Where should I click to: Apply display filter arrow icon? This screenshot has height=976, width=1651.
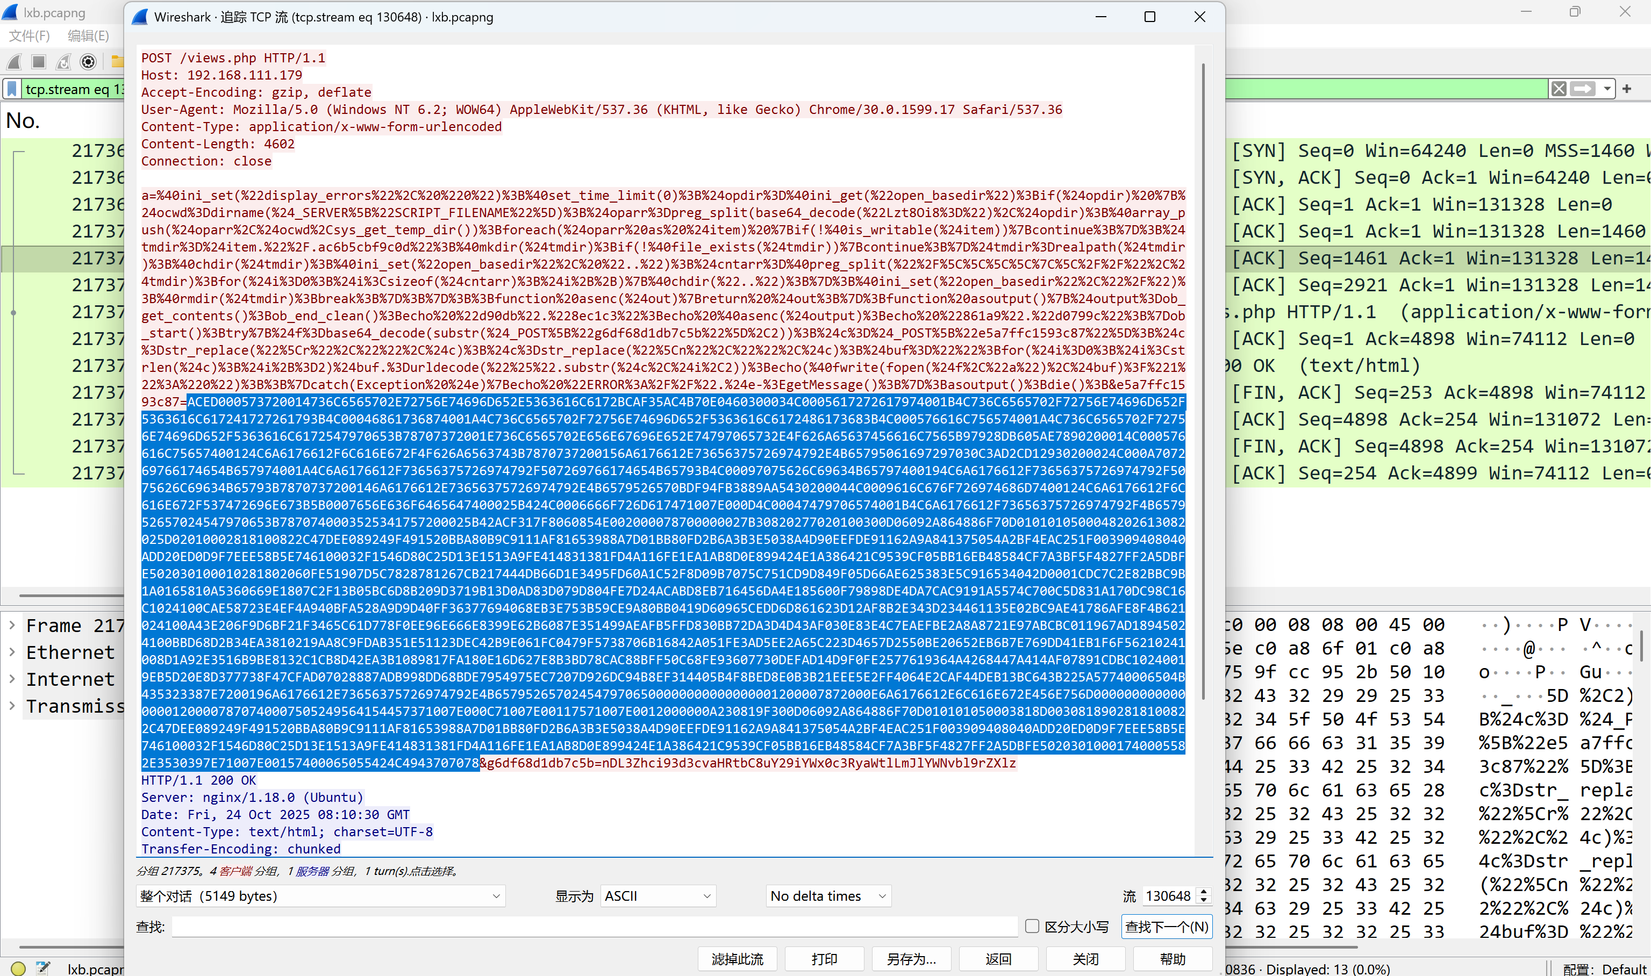tap(1583, 89)
